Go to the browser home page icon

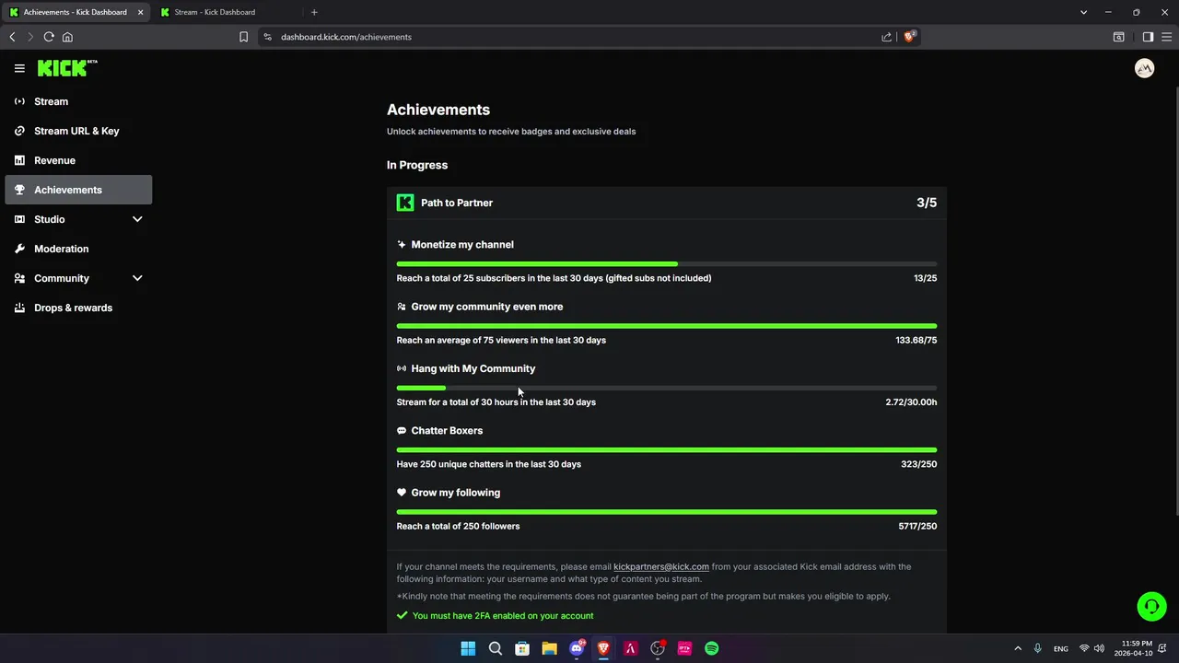[67, 37]
